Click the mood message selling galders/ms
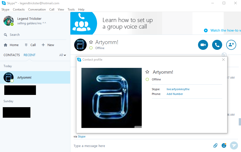 (32, 23)
